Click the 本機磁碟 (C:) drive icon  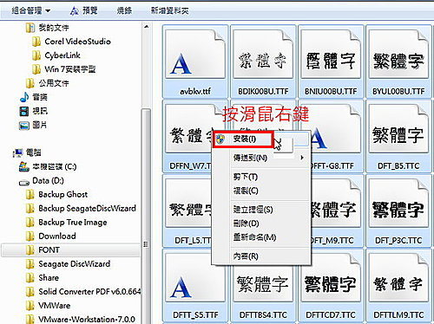tap(23, 166)
